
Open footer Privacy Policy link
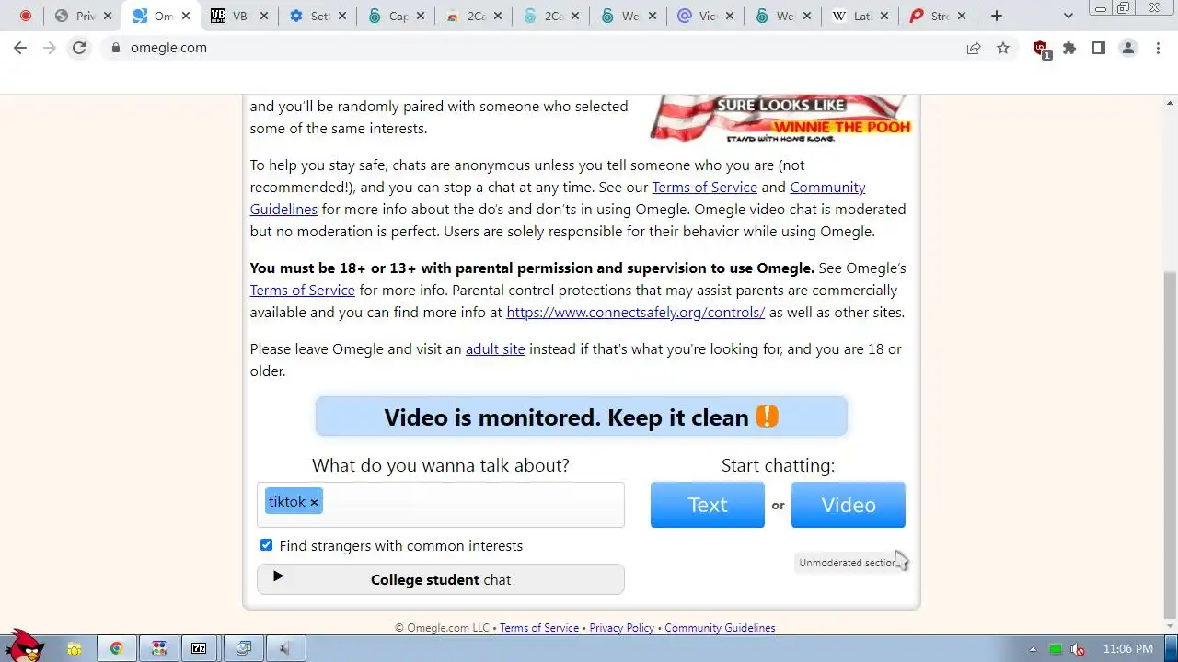[x=621, y=628]
